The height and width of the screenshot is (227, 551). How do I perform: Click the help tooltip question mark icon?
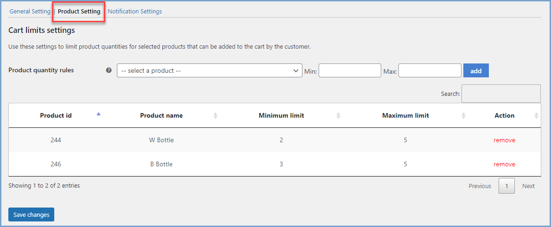click(109, 70)
